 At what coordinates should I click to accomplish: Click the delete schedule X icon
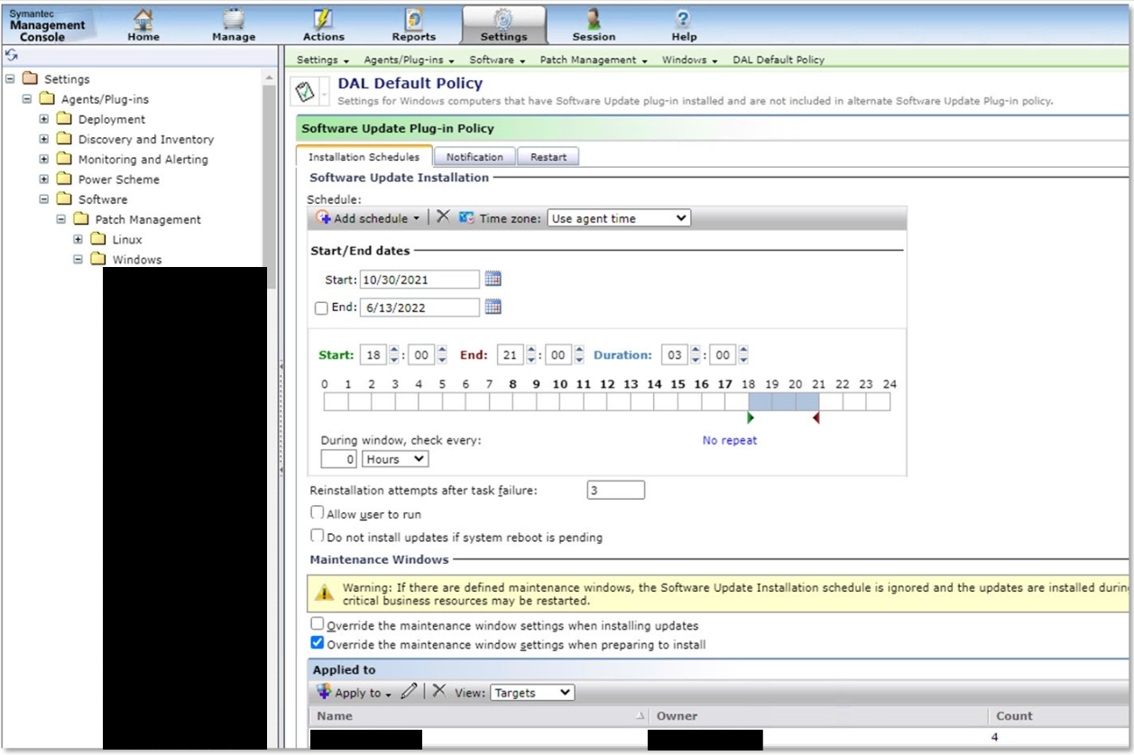(443, 217)
